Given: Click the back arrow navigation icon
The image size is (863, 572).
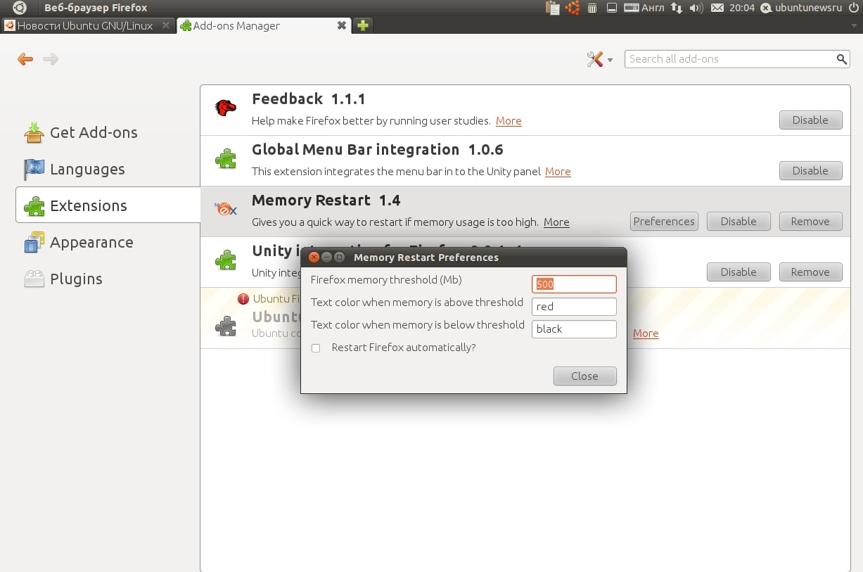Looking at the screenshot, I should tap(25, 59).
